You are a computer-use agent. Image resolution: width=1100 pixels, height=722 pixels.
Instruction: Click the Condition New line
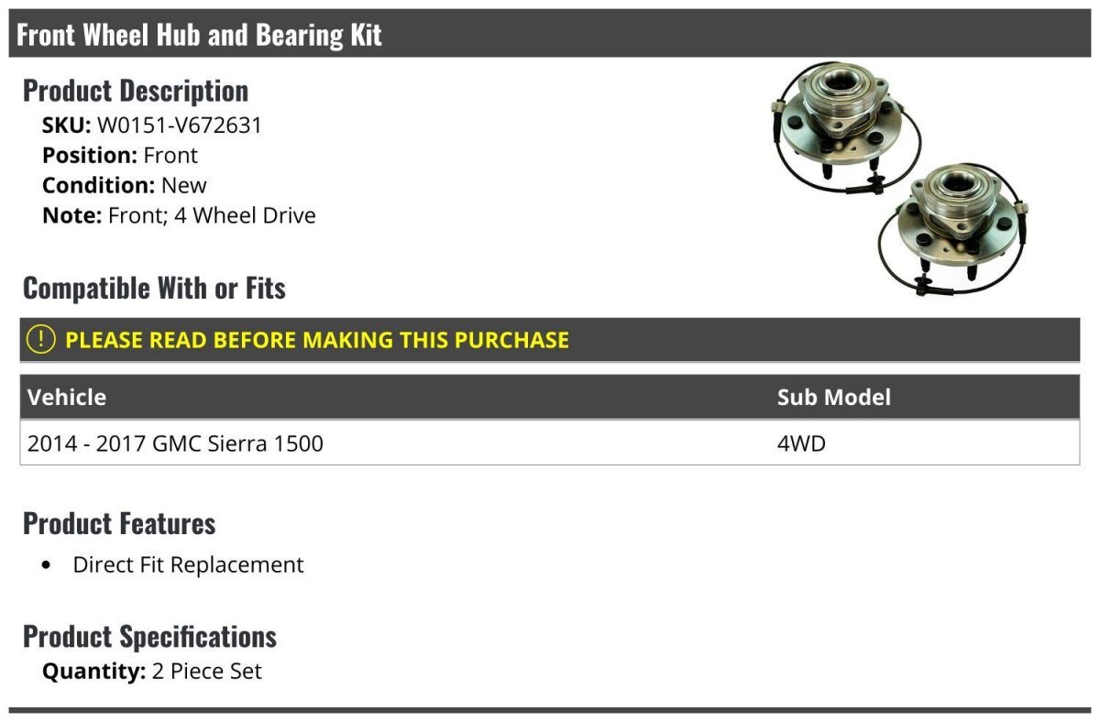click(125, 186)
